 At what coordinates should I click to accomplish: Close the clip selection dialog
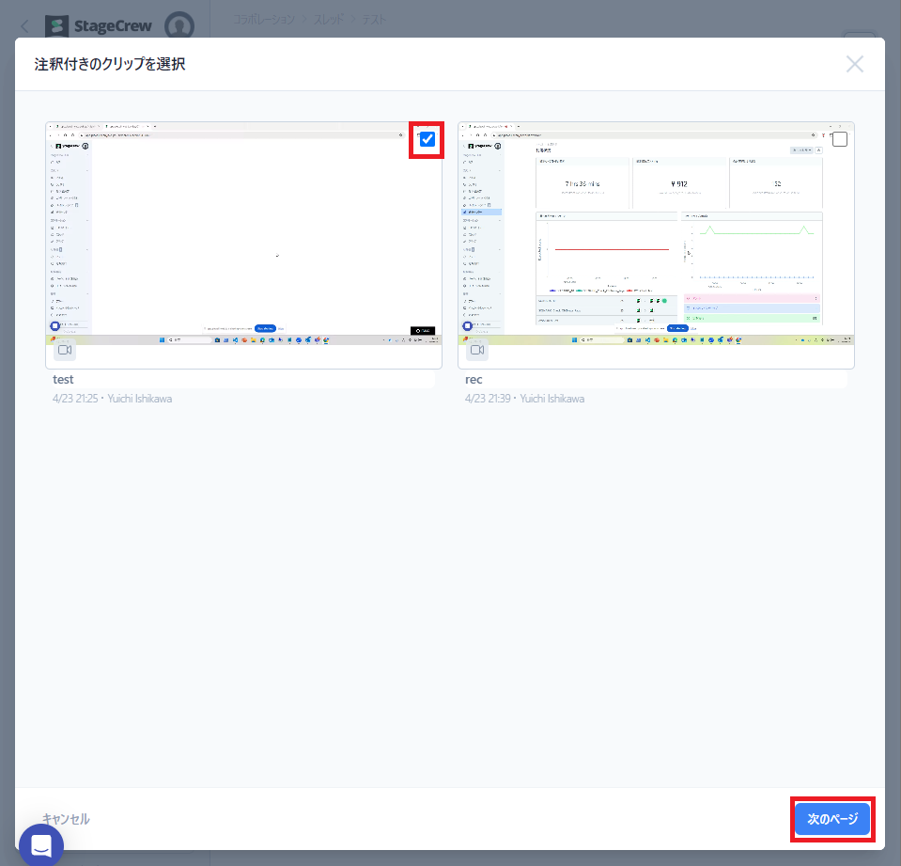point(854,64)
